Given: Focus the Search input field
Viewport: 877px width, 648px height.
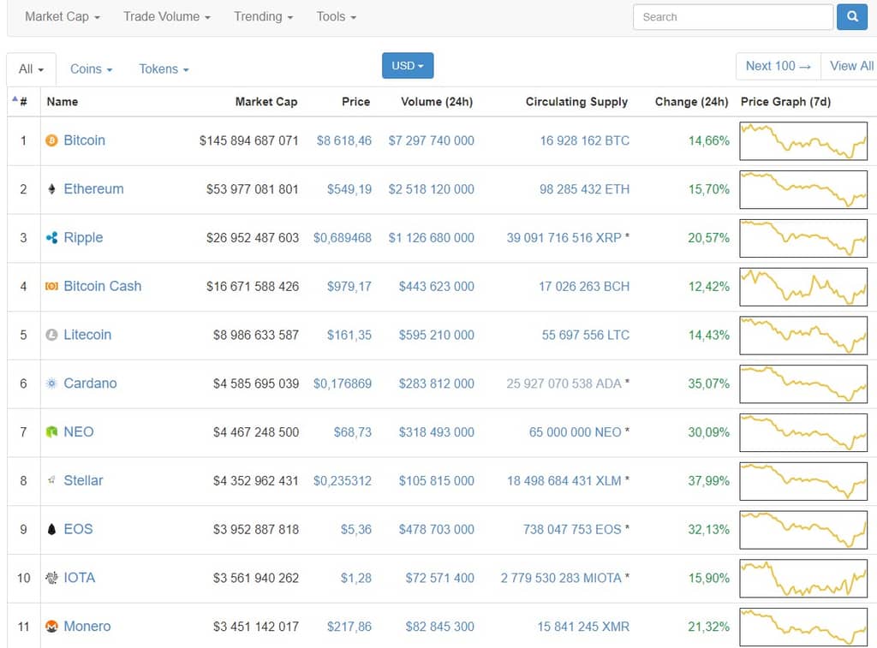Looking at the screenshot, I should [x=733, y=17].
